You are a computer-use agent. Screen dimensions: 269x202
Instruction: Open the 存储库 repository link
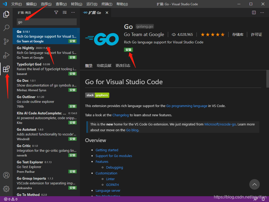(238, 35)
